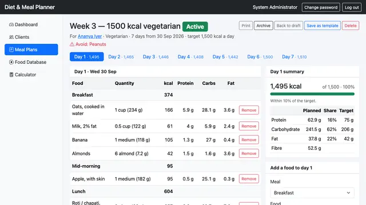Click the 'Avoid: Peanuts' warning text
The height and width of the screenshot is (205, 366).
point(91,44)
